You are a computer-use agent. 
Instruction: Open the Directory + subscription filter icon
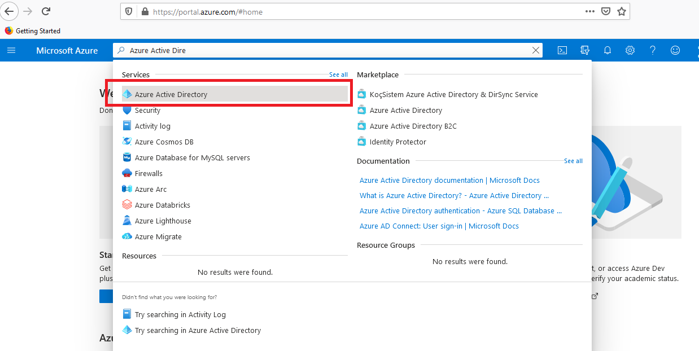point(585,50)
